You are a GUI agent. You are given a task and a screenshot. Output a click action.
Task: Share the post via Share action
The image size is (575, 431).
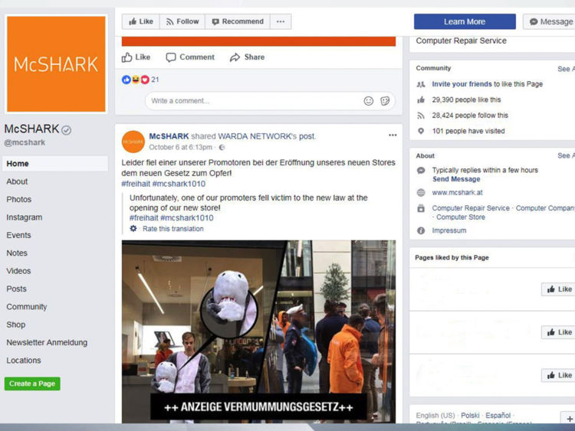click(x=247, y=57)
